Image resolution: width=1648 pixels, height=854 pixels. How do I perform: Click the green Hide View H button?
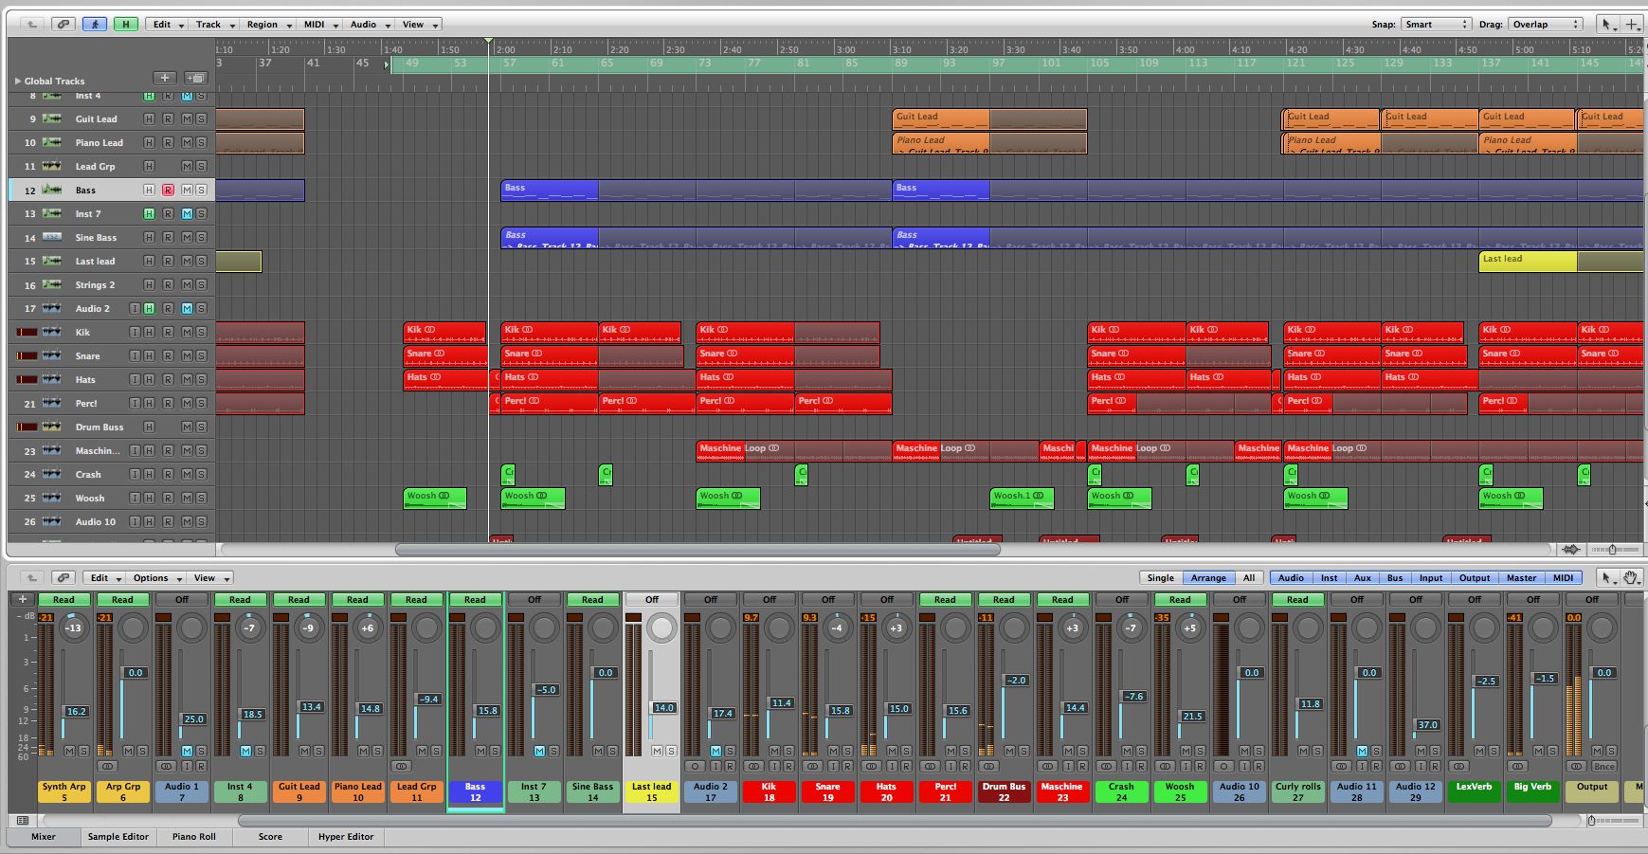tap(125, 25)
